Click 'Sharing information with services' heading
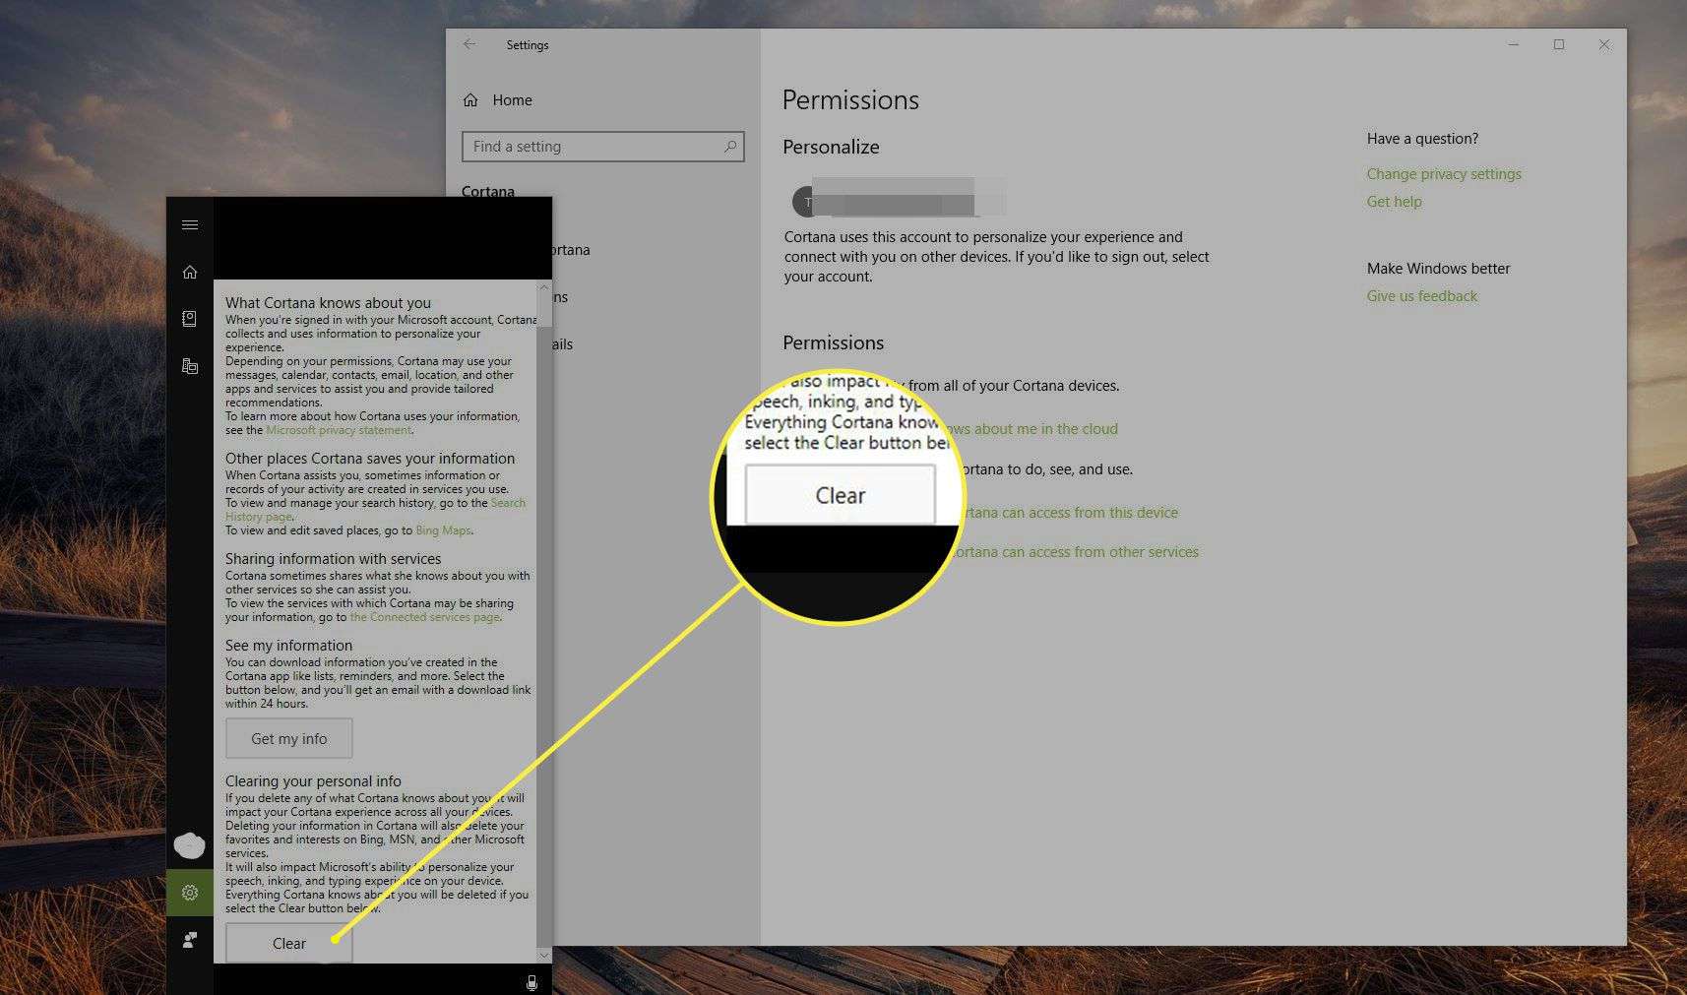 pos(333,559)
